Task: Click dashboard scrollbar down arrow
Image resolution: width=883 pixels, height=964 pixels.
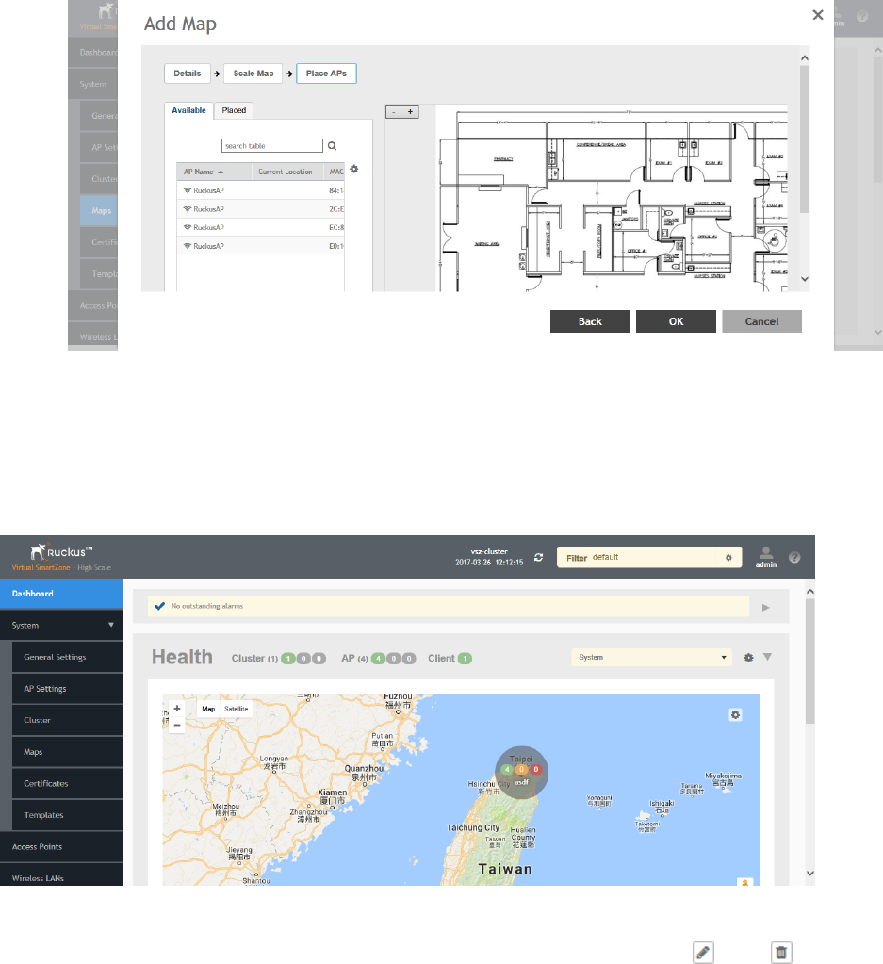Action: [809, 873]
